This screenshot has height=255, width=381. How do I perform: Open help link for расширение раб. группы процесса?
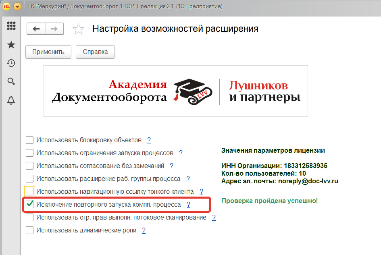click(188, 179)
